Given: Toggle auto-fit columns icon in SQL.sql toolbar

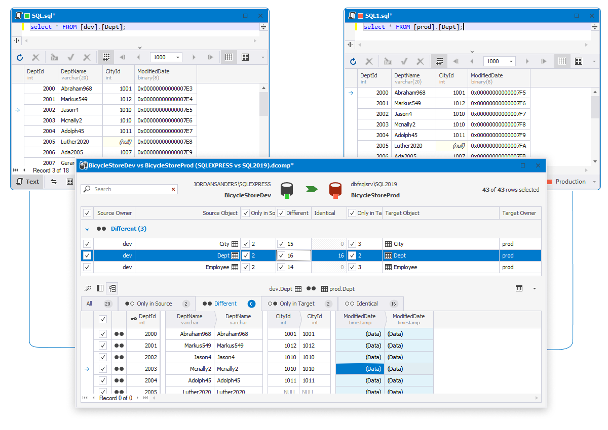Looking at the screenshot, I should pyautogui.click(x=106, y=58).
